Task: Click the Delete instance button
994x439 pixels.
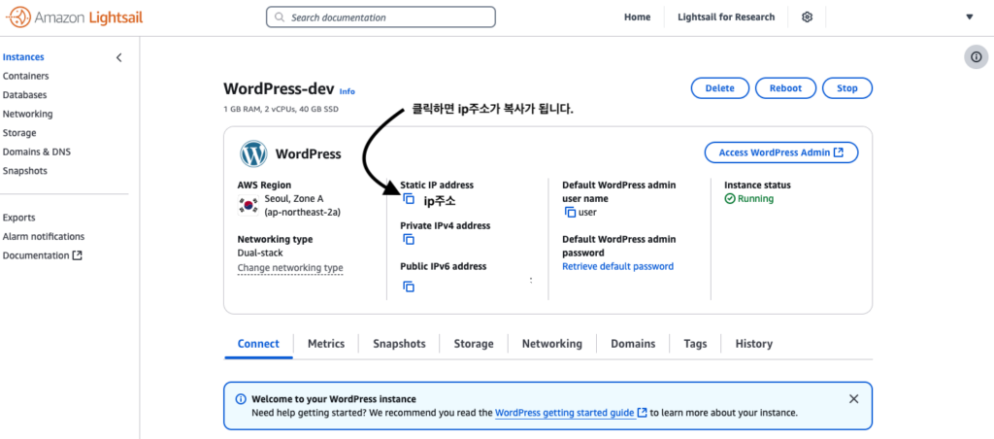Action: 719,88
